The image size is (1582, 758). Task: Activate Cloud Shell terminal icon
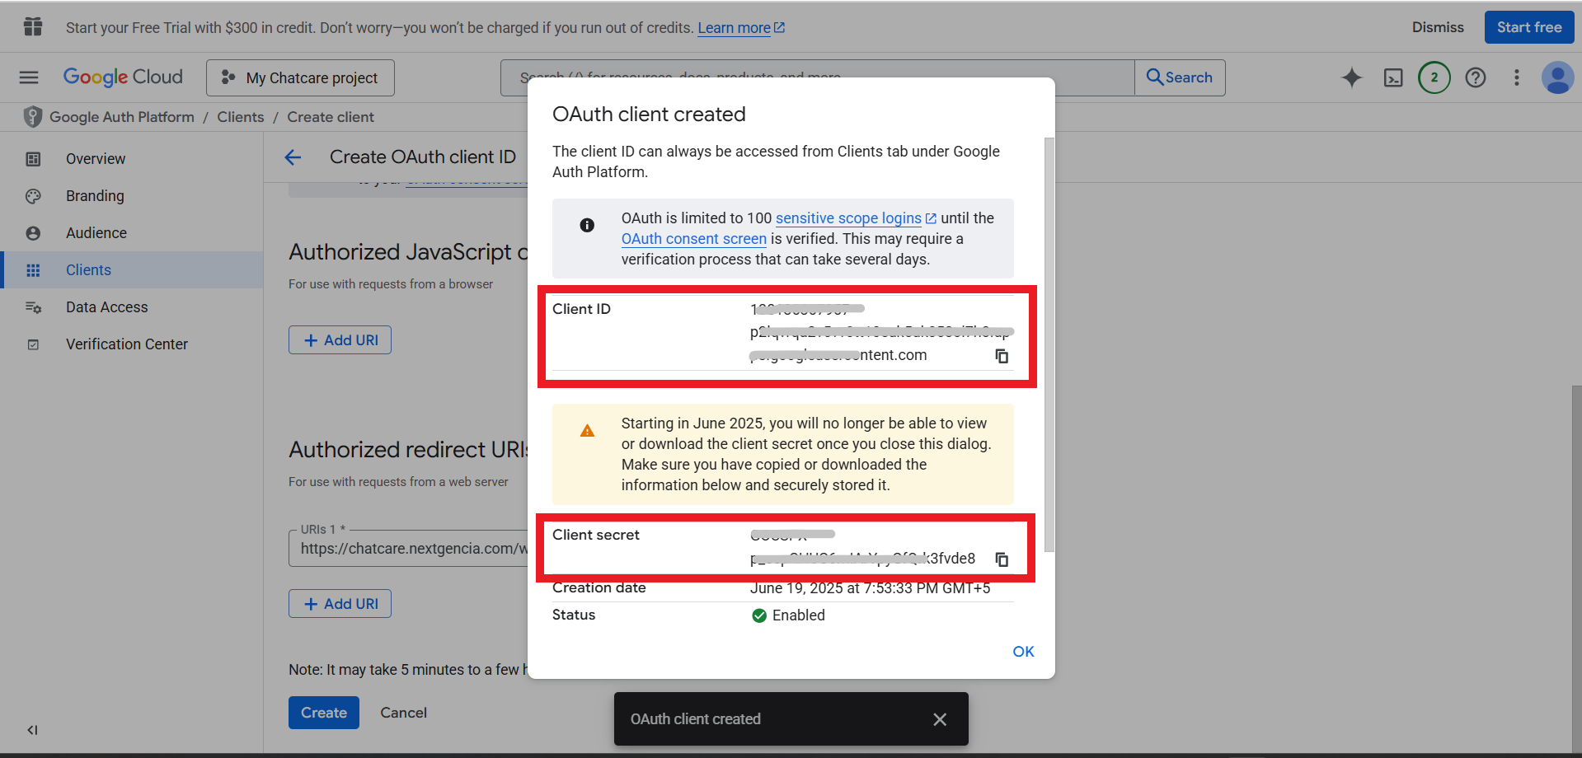[1393, 77]
